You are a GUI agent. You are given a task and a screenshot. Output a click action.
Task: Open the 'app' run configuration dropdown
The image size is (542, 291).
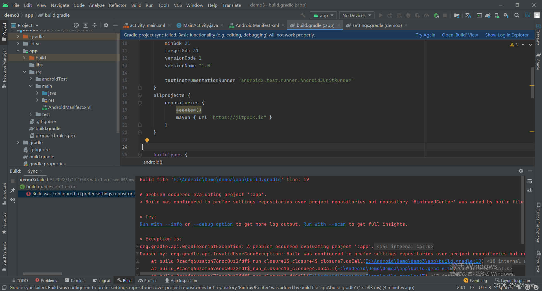[x=323, y=15]
